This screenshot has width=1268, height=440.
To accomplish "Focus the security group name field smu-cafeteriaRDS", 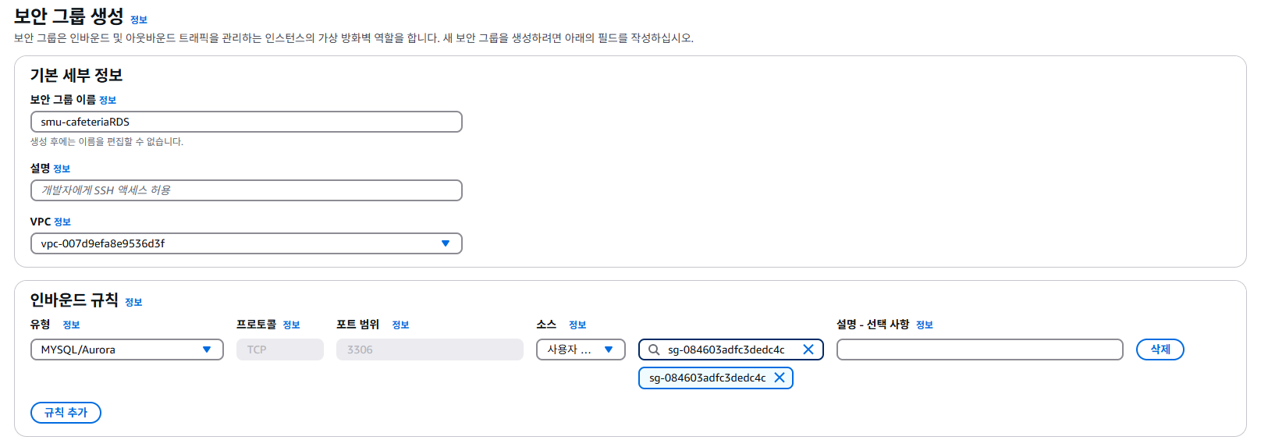I will (247, 122).
